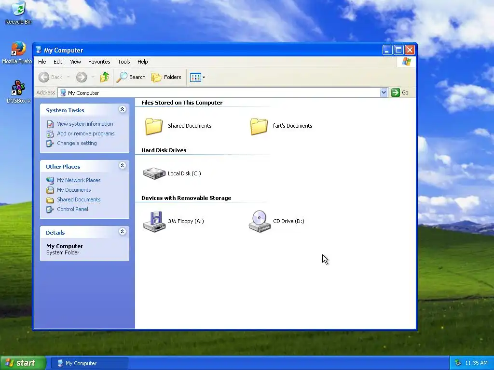Open the Back history dropdown arrow
Image resolution: width=494 pixels, height=370 pixels.
coord(68,77)
